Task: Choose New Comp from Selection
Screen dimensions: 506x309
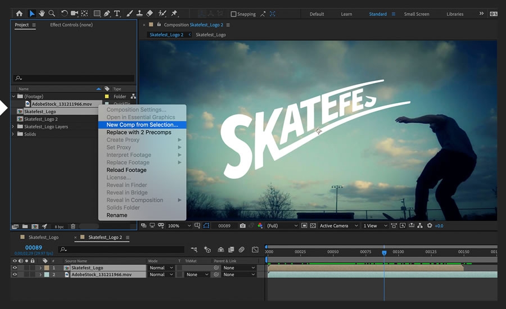Action: click(142, 125)
